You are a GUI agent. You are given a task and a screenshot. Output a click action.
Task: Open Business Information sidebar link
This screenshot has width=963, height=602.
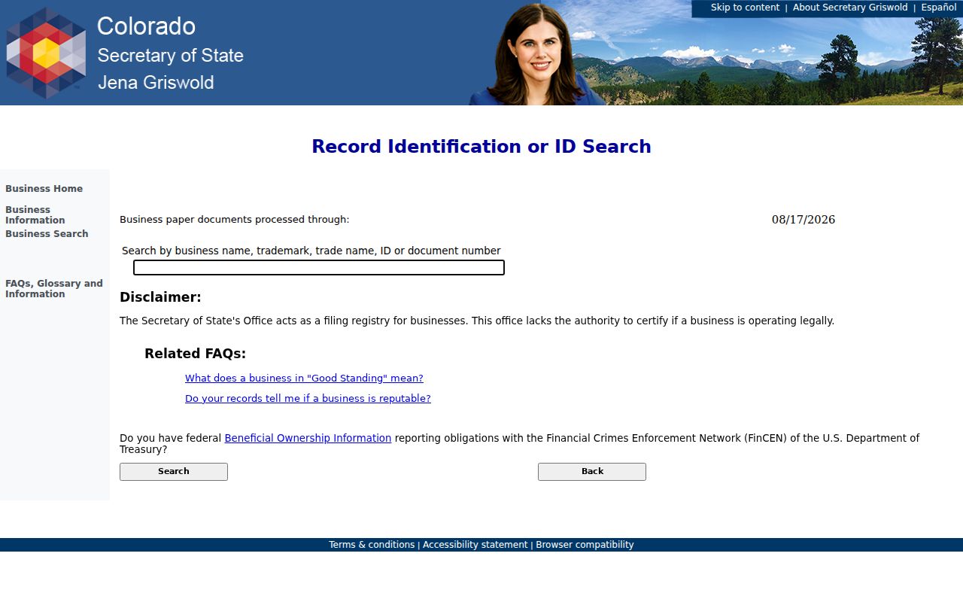tap(35, 215)
